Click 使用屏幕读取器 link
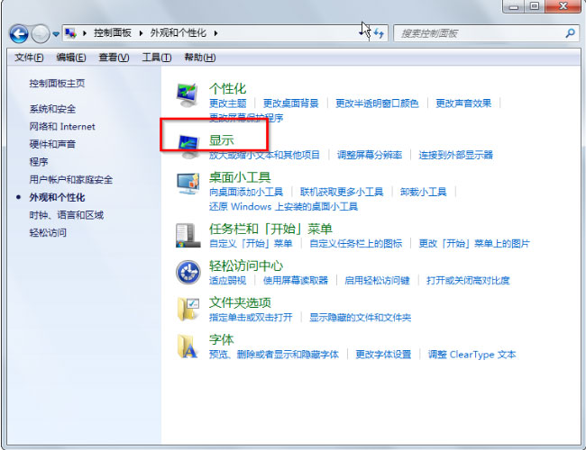 coord(296,281)
